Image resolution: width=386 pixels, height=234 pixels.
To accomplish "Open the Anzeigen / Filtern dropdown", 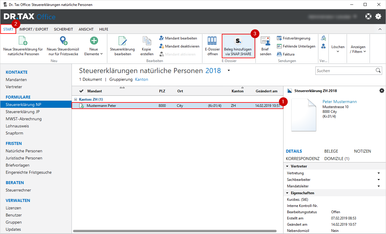I will 358,49.
